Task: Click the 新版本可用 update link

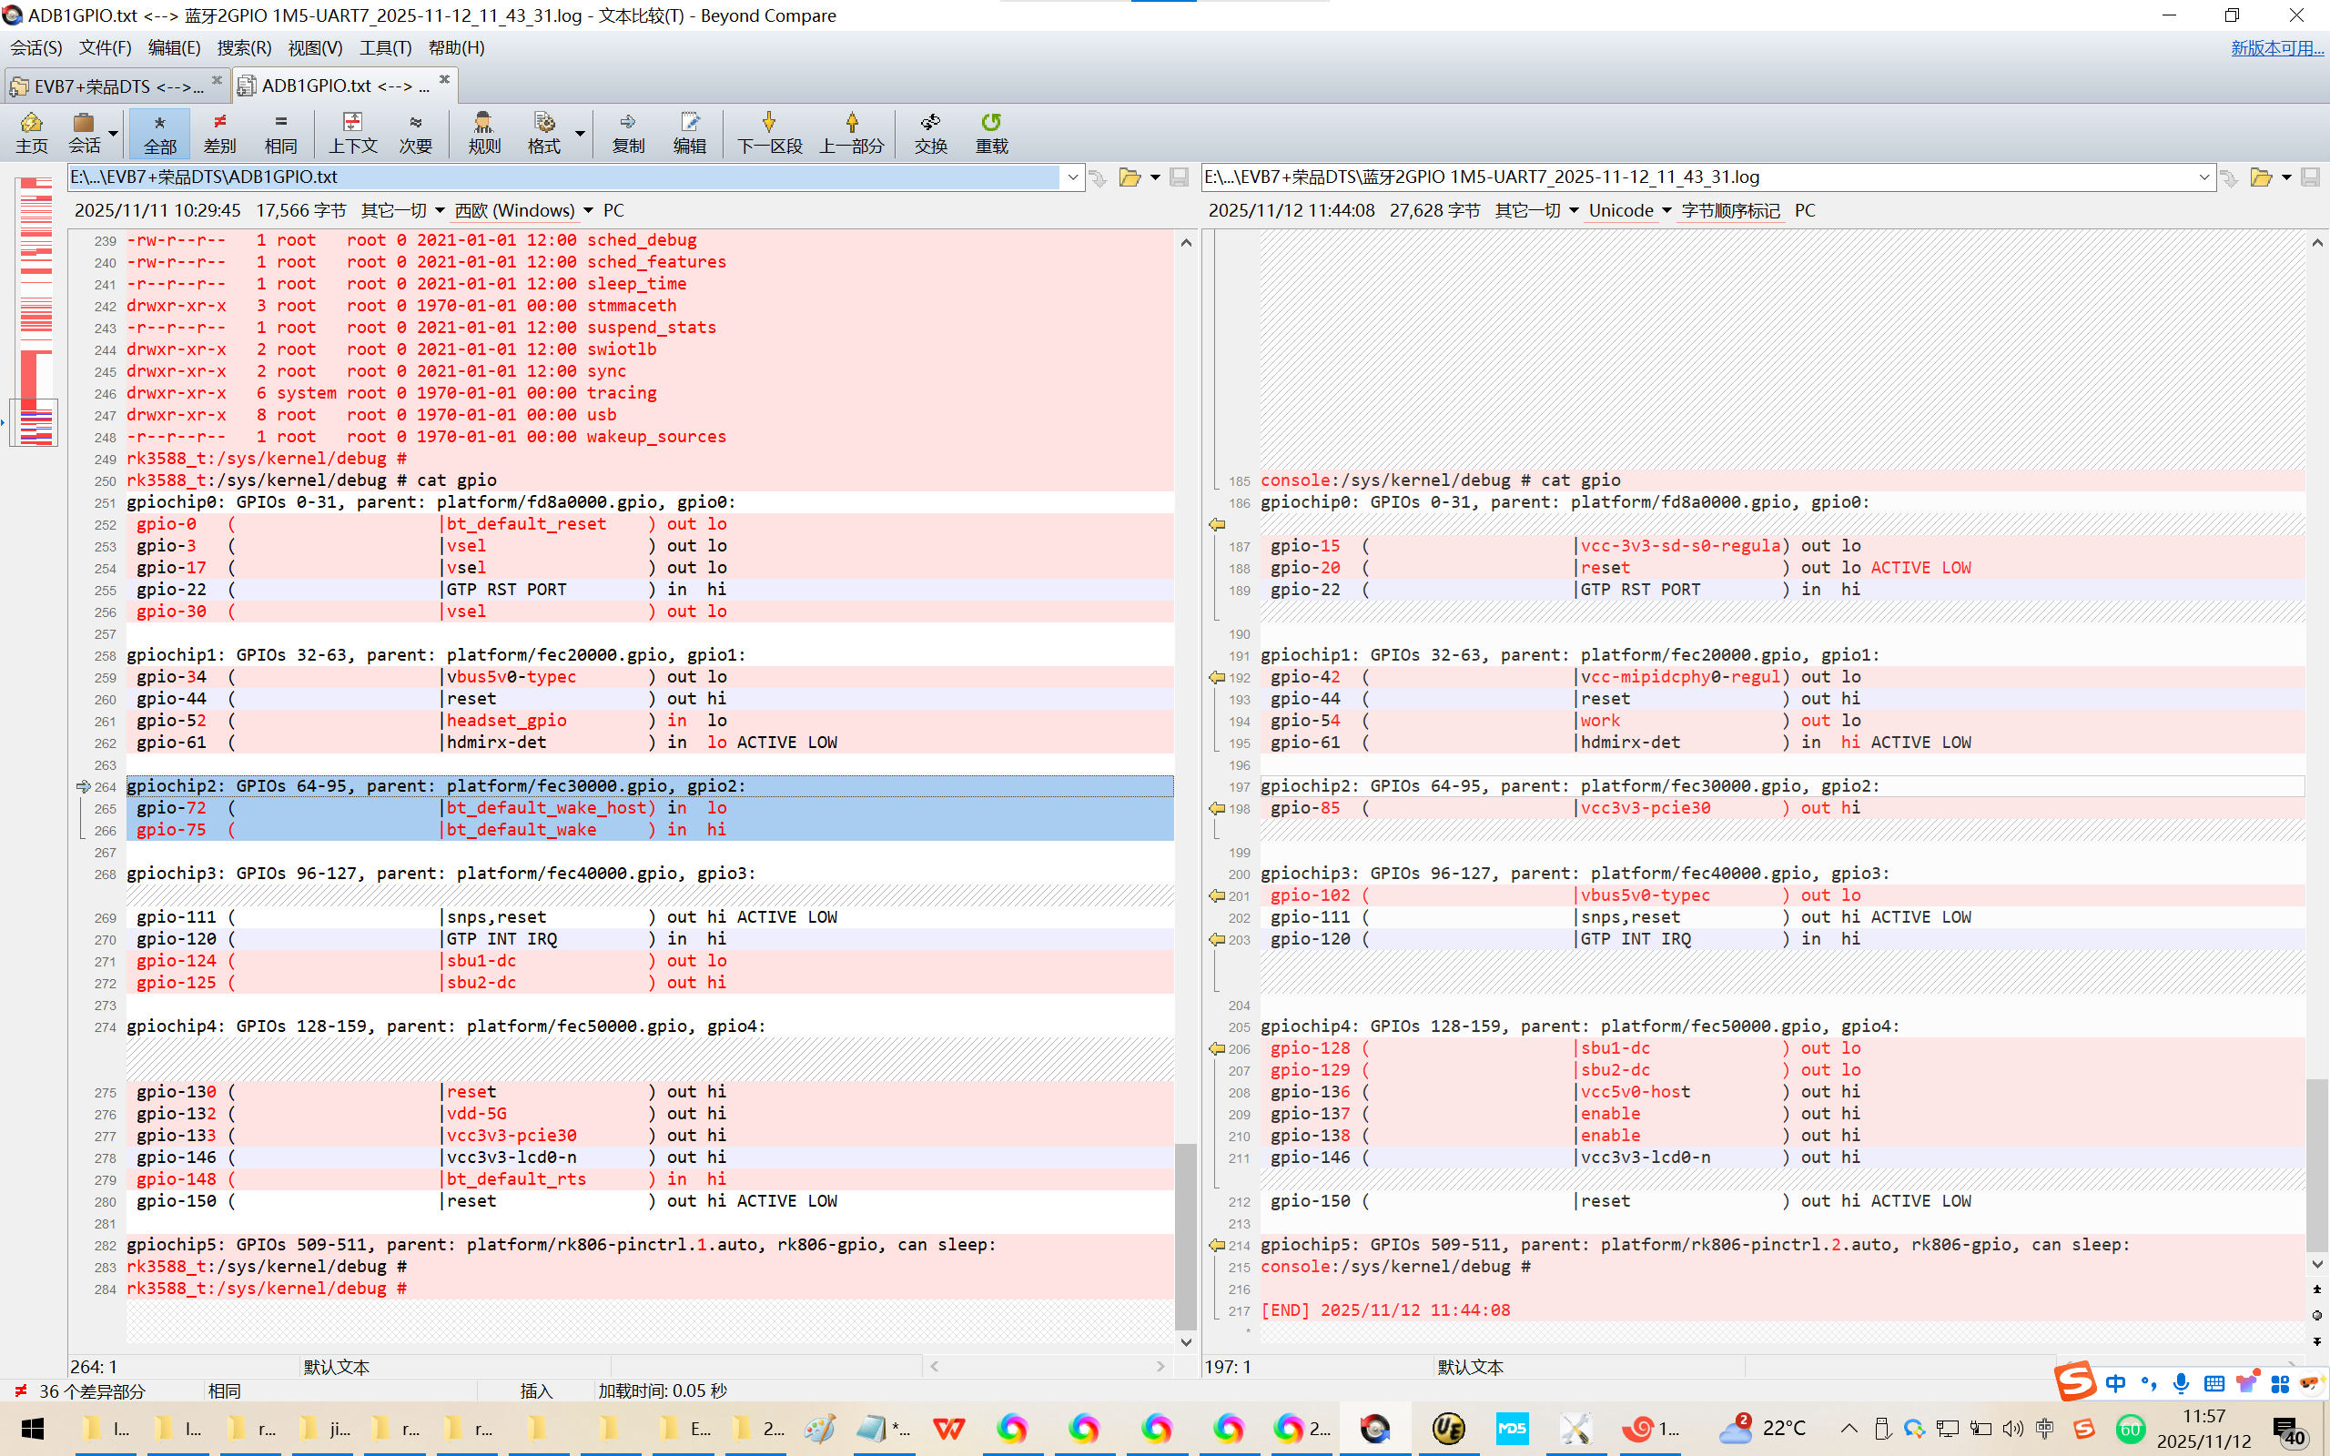Action: click(2276, 47)
